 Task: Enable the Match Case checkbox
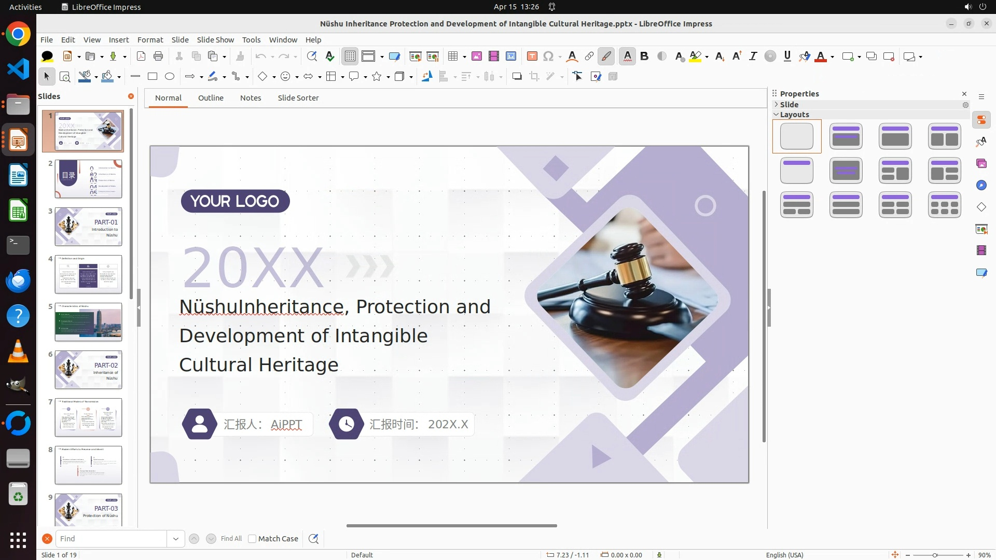pyautogui.click(x=252, y=539)
